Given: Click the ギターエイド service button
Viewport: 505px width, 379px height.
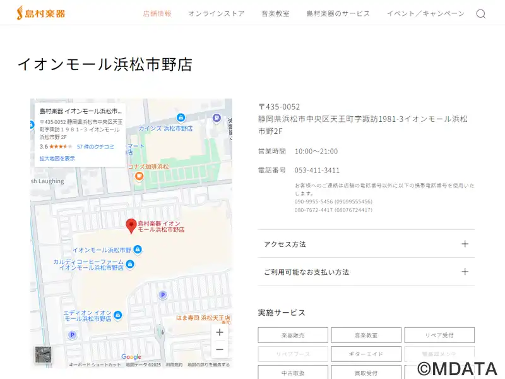Looking at the screenshot, I should tap(366, 354).
